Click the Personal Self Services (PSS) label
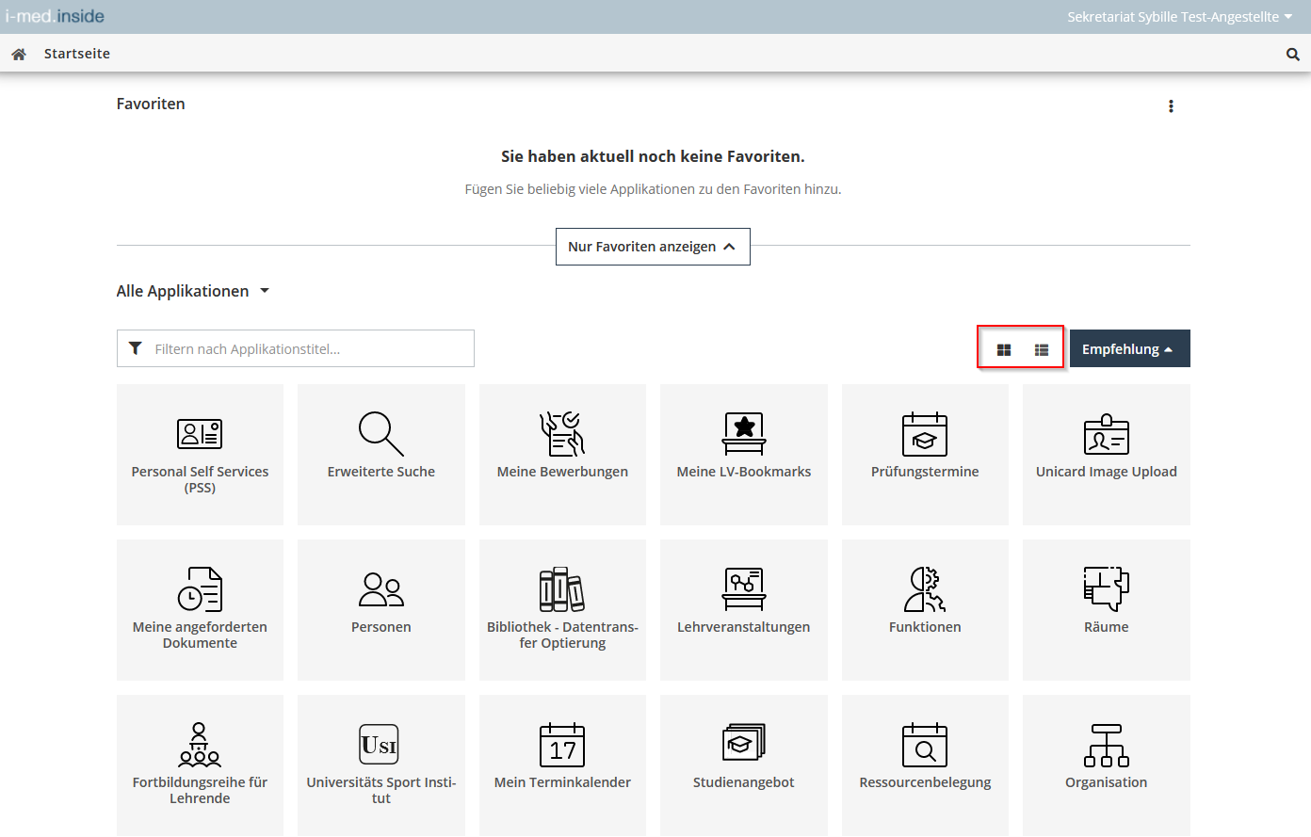This screenshot has height=837, width=1311. (x=200, y=479)
